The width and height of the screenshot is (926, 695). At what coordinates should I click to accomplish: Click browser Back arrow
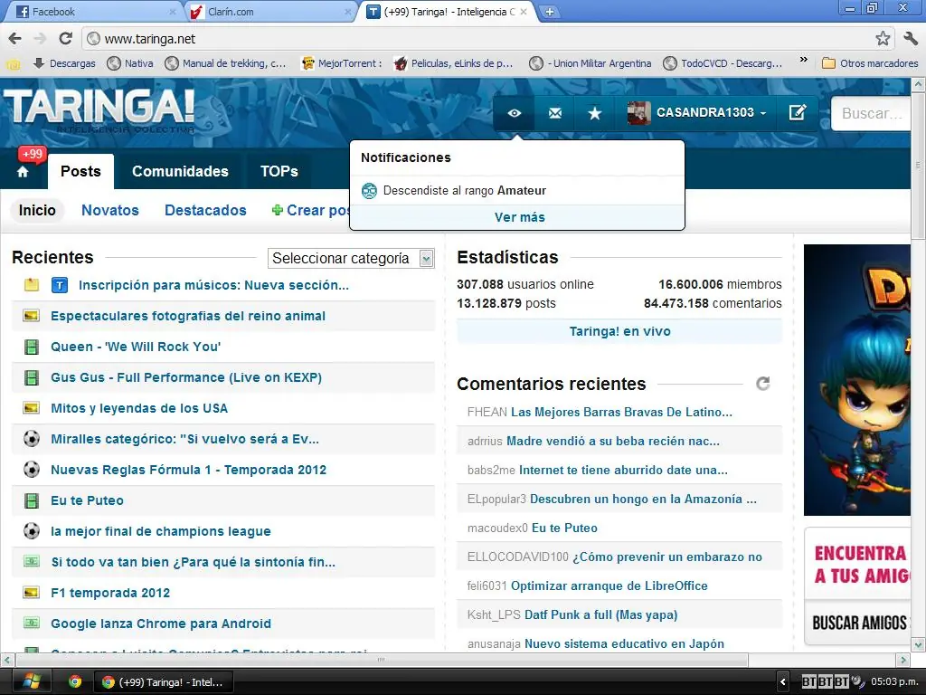click(14, 38)
